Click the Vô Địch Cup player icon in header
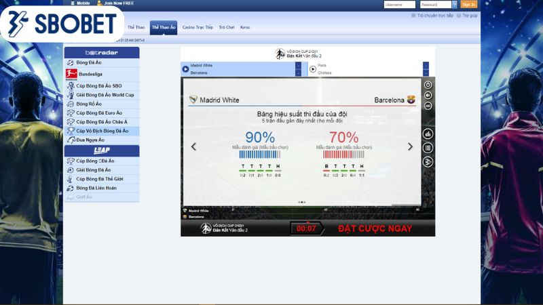This screenshot has height=305, width=543. [x=280, y=54]
